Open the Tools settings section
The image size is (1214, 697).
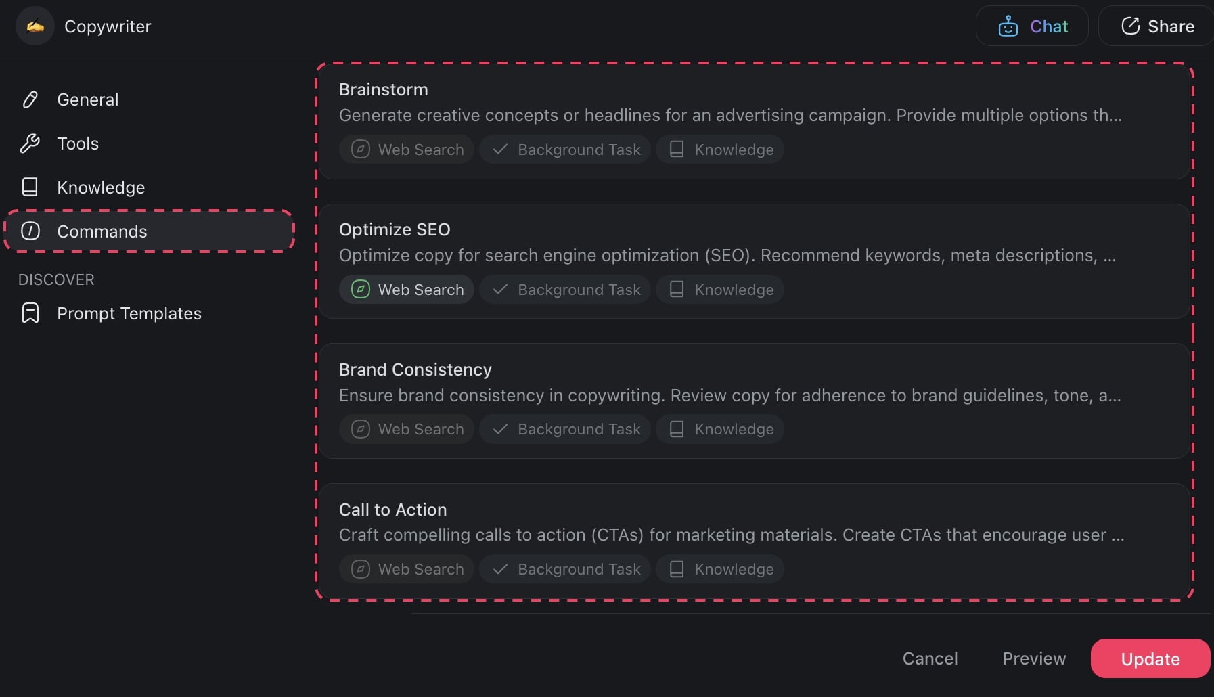point(78,143)
